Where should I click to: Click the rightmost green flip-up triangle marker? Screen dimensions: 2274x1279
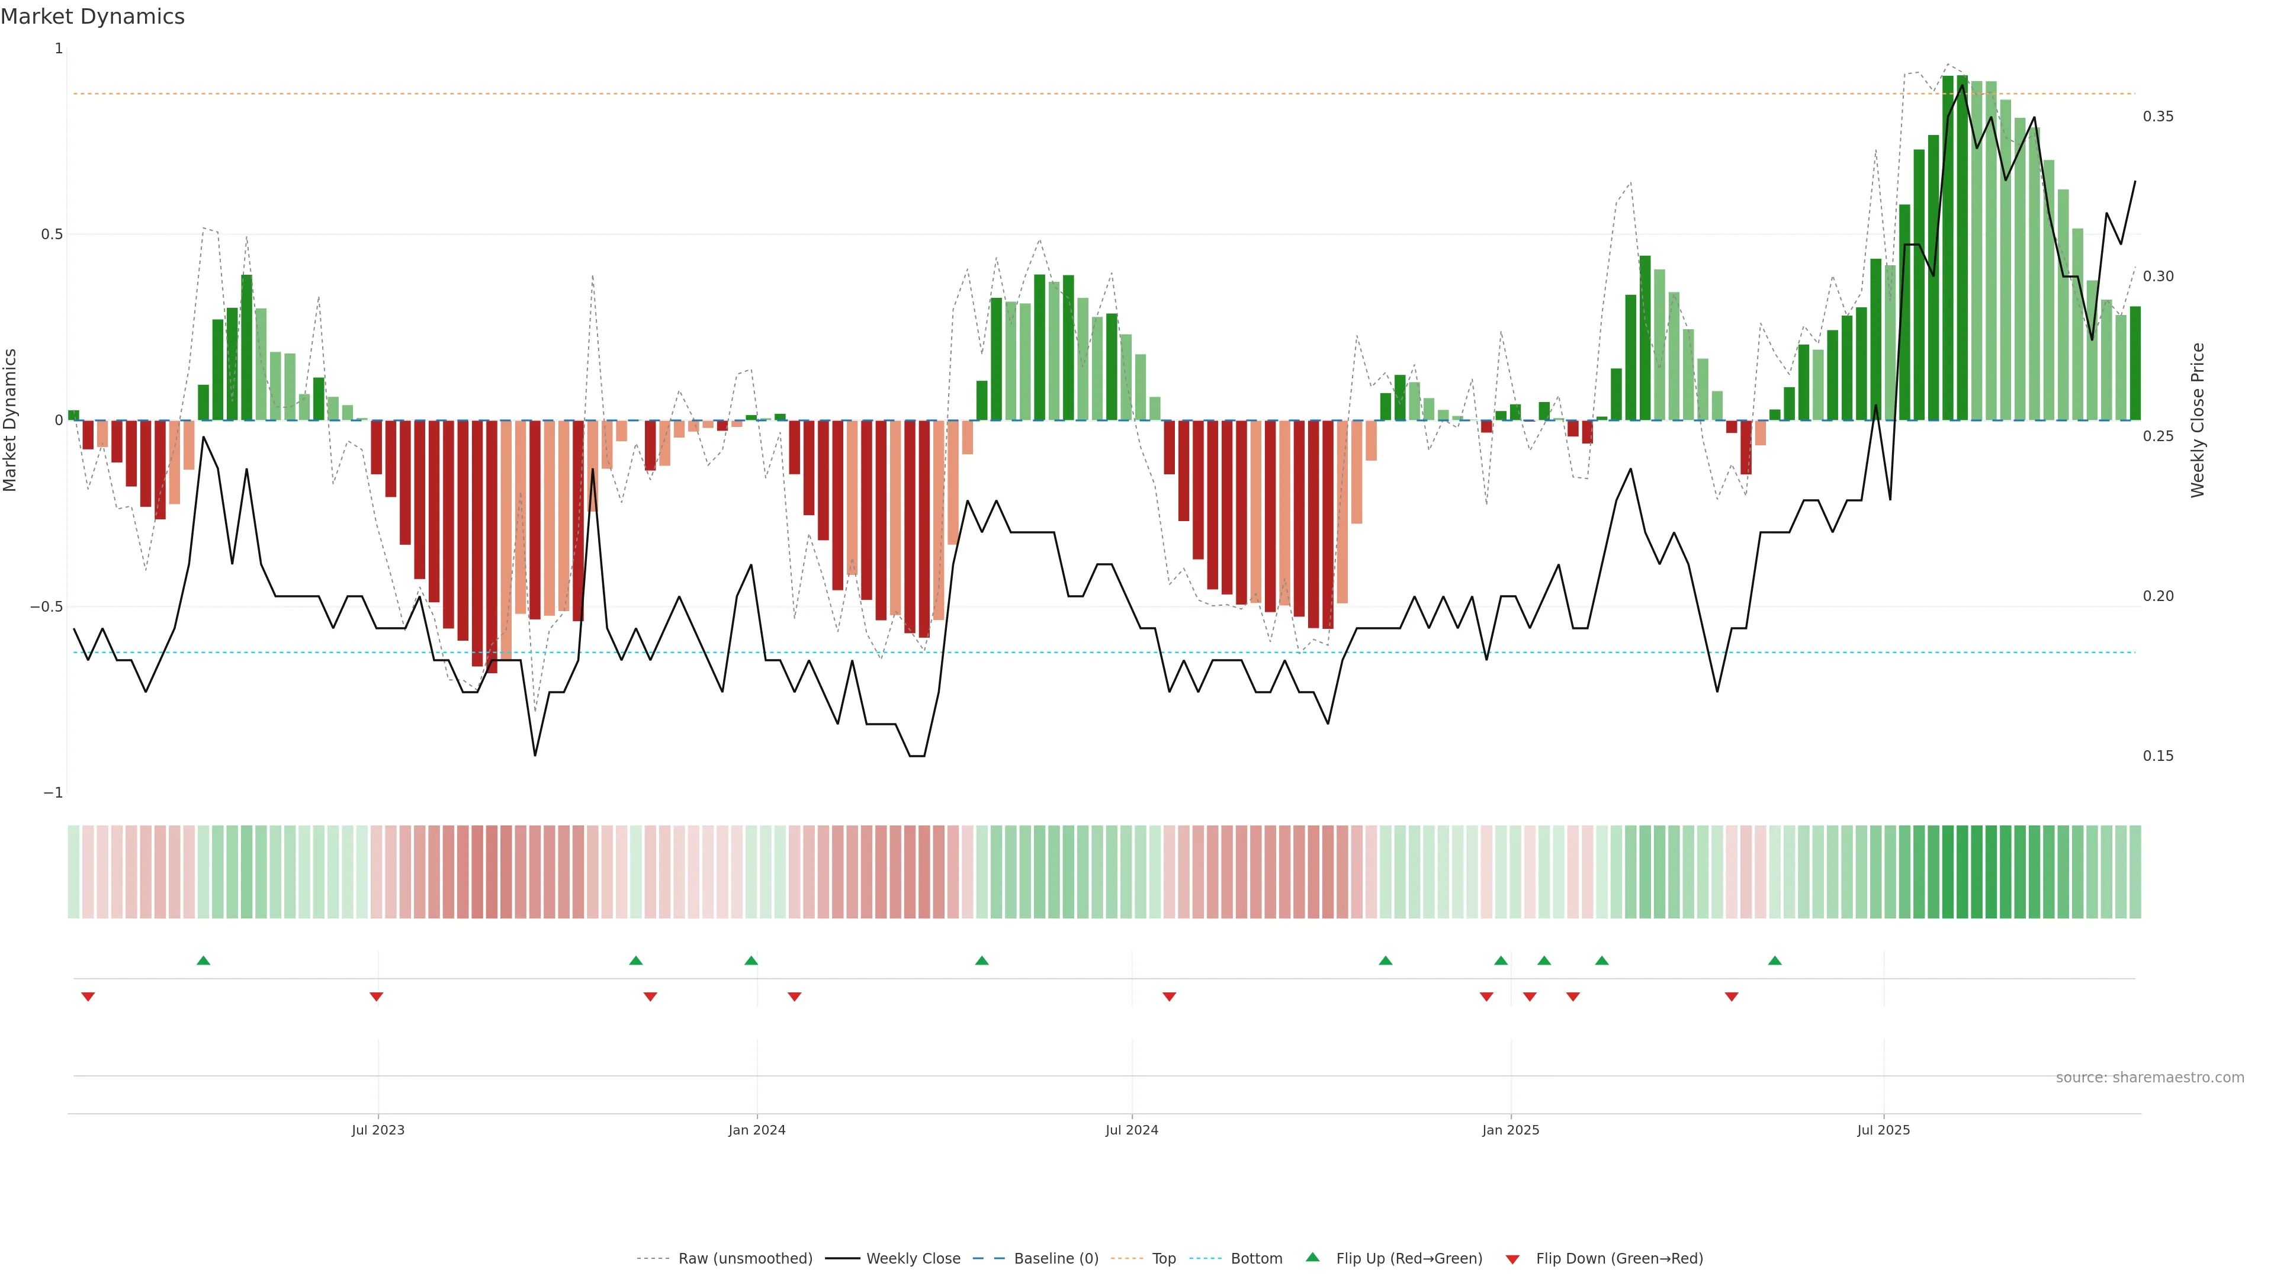pos(1774,960)
